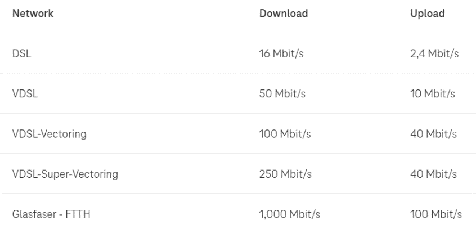476x233 pixels.
Task: Click the VDSL-Vectoring row label
Action: pyautogui.click(x=49, y=134)
